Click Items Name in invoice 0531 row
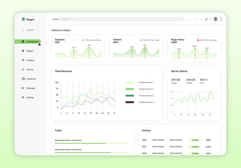This screenshot has width=241, height=168. point(158,147)
